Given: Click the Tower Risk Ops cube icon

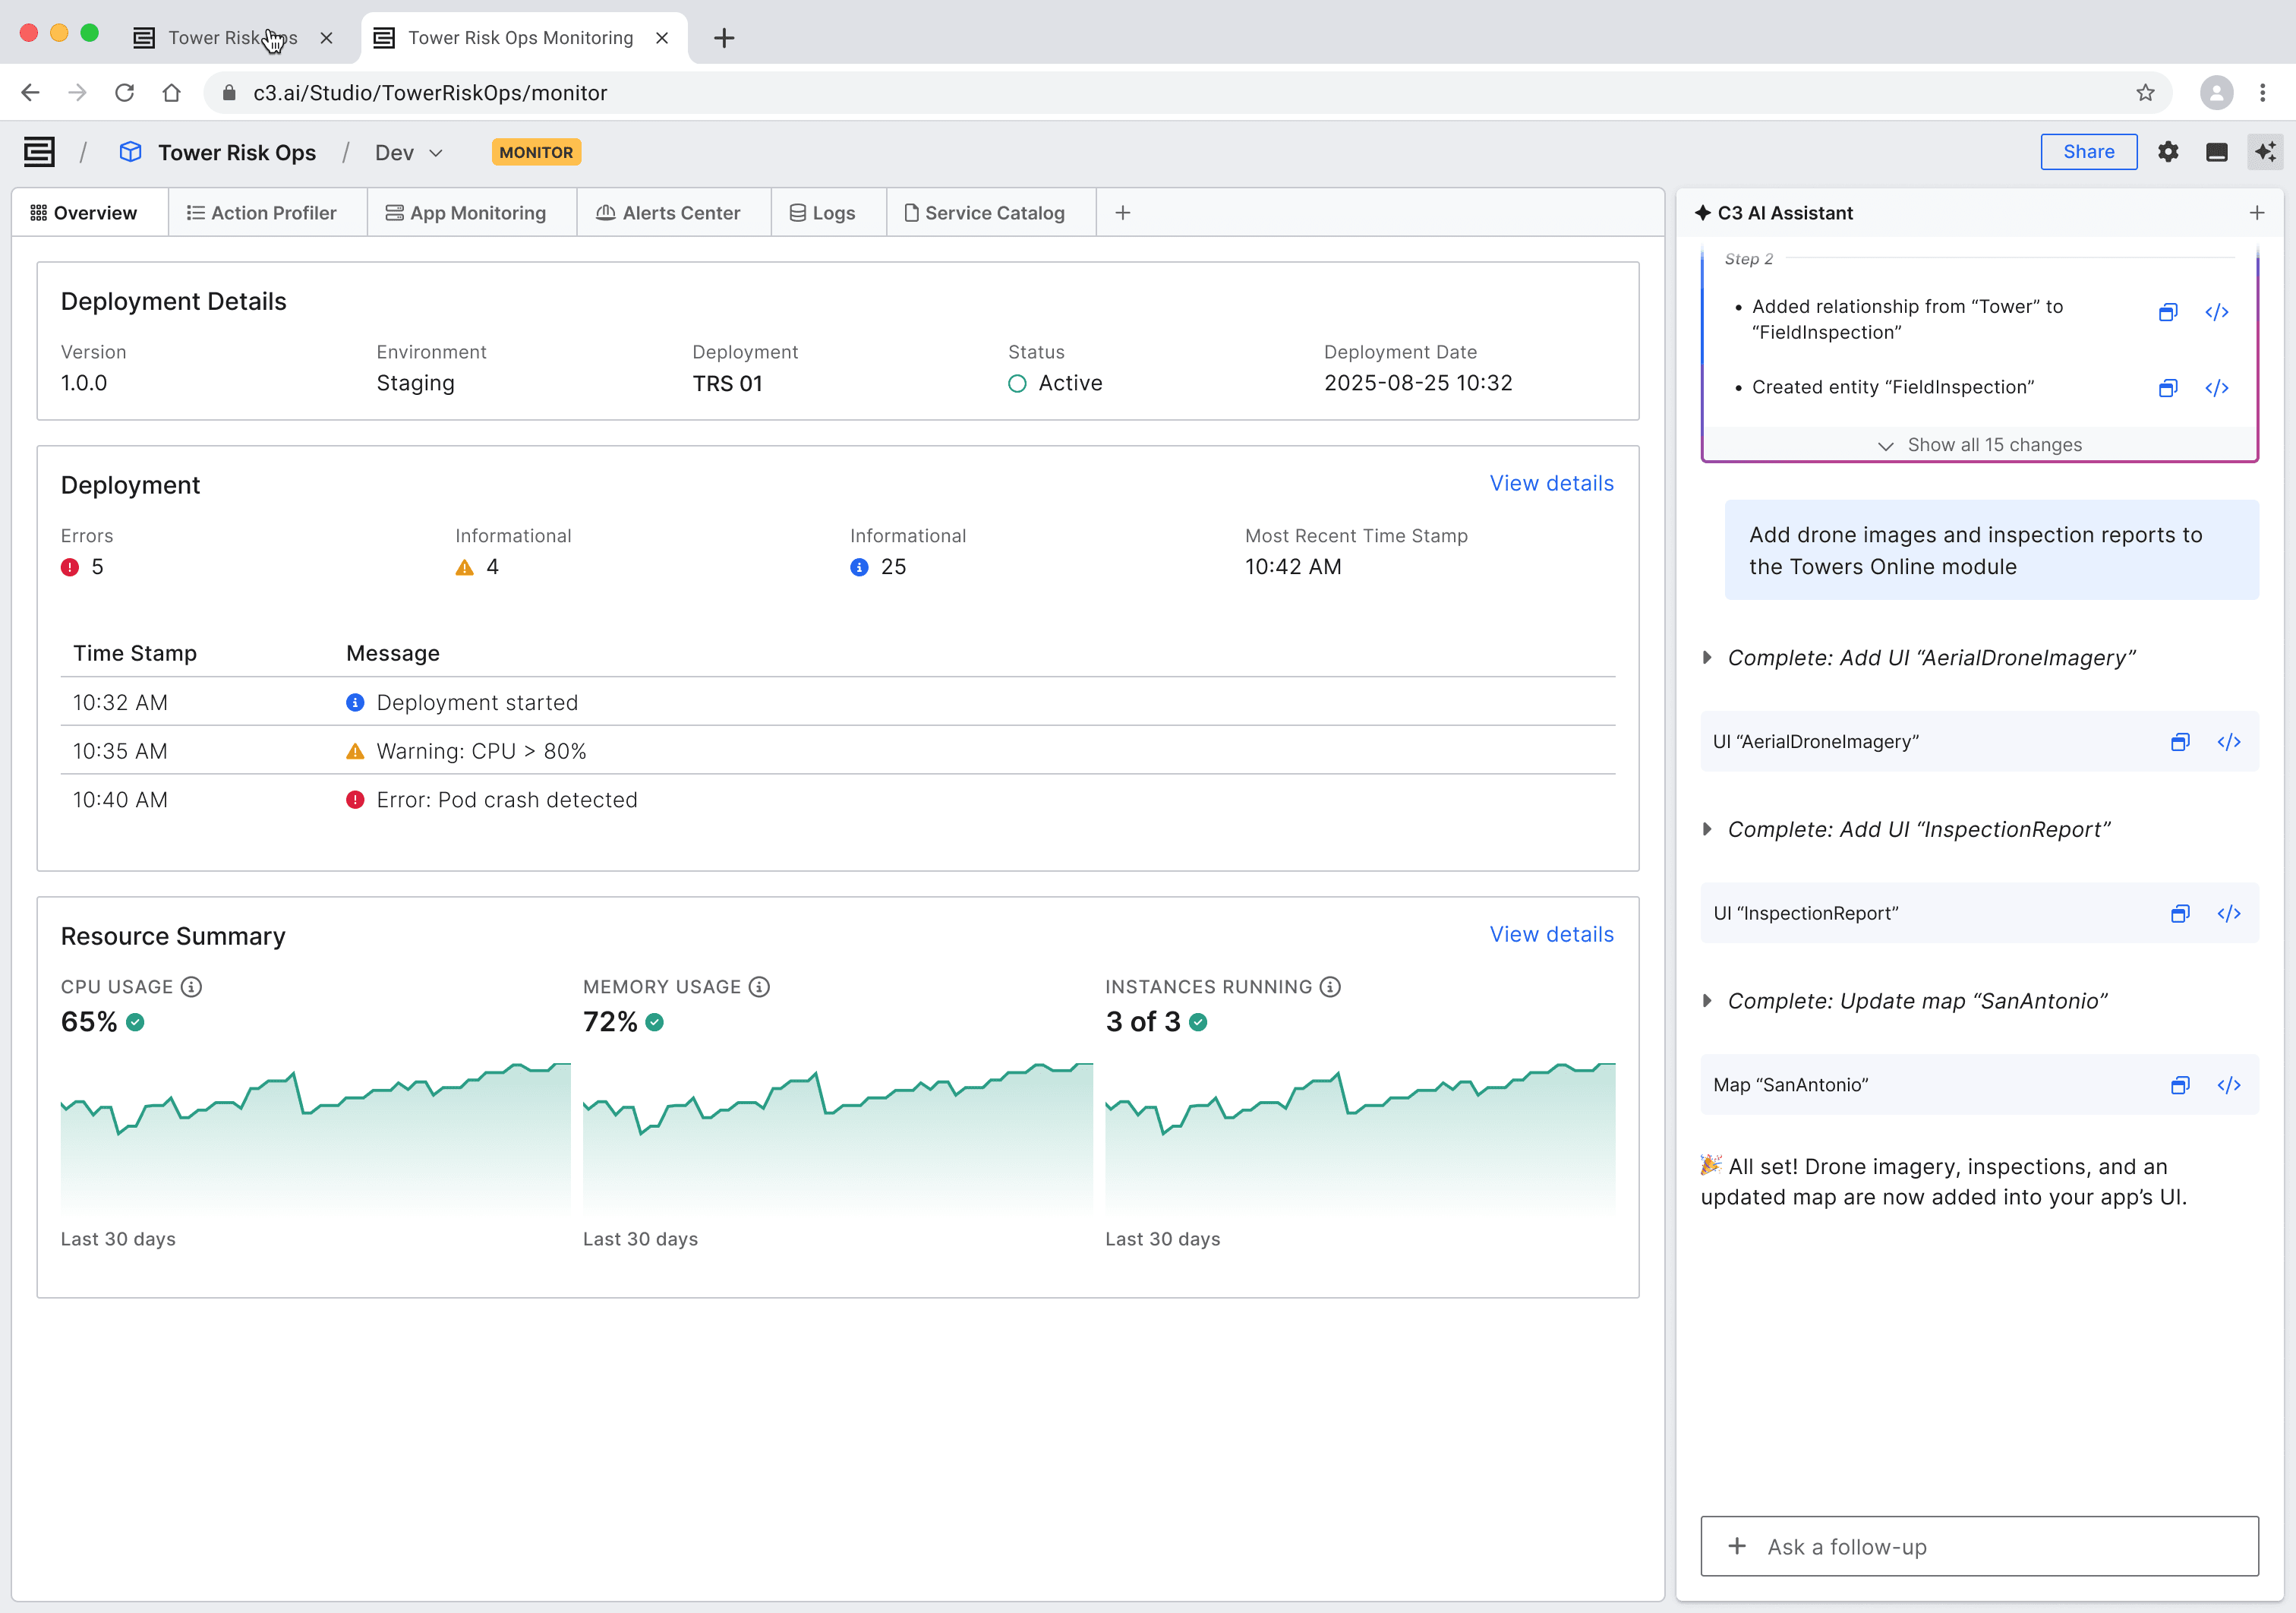Looking at the screenshot, I should 131,151.
